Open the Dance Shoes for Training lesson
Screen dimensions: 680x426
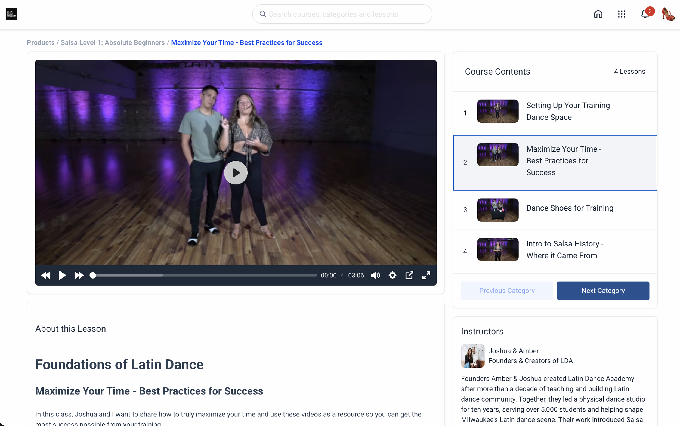tap(569, 208)
